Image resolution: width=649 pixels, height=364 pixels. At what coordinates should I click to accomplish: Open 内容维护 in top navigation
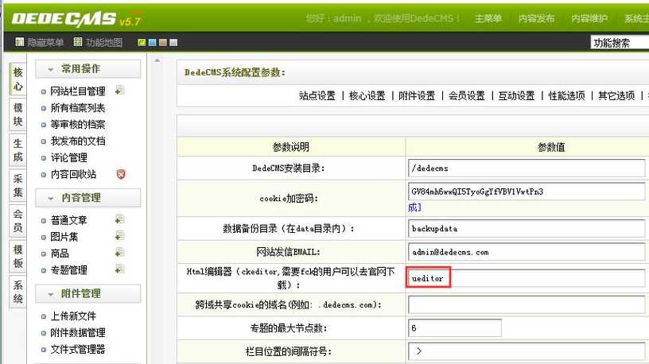pos(589,18)
